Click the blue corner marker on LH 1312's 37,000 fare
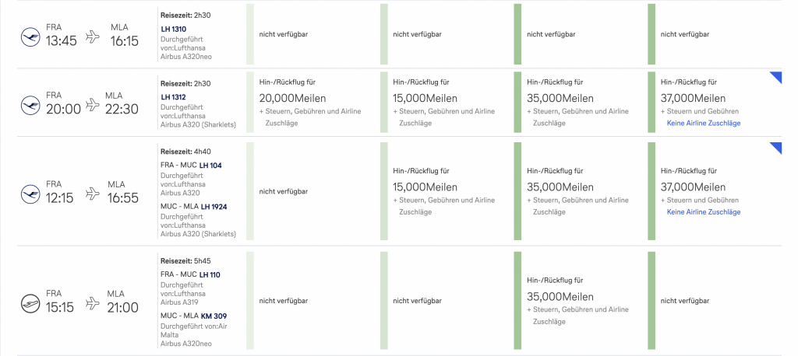 click(776, 76)
